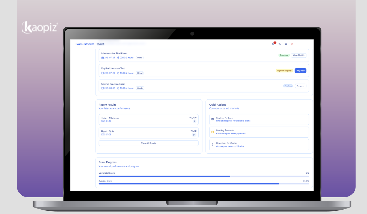Open the Download Certificates quick action

259,145
